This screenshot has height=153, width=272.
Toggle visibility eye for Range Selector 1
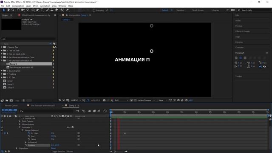[x=2, y=130]
